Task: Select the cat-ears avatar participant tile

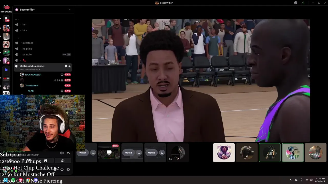Action: (x=224, y=153)
